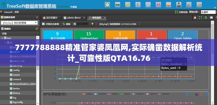Click the orange heart favorites icon
217x105 pixels.
point(168,5)
